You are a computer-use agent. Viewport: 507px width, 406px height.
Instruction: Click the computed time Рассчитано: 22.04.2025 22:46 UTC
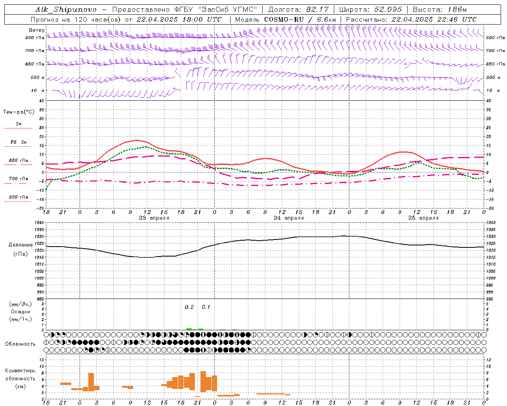(411, 19)
